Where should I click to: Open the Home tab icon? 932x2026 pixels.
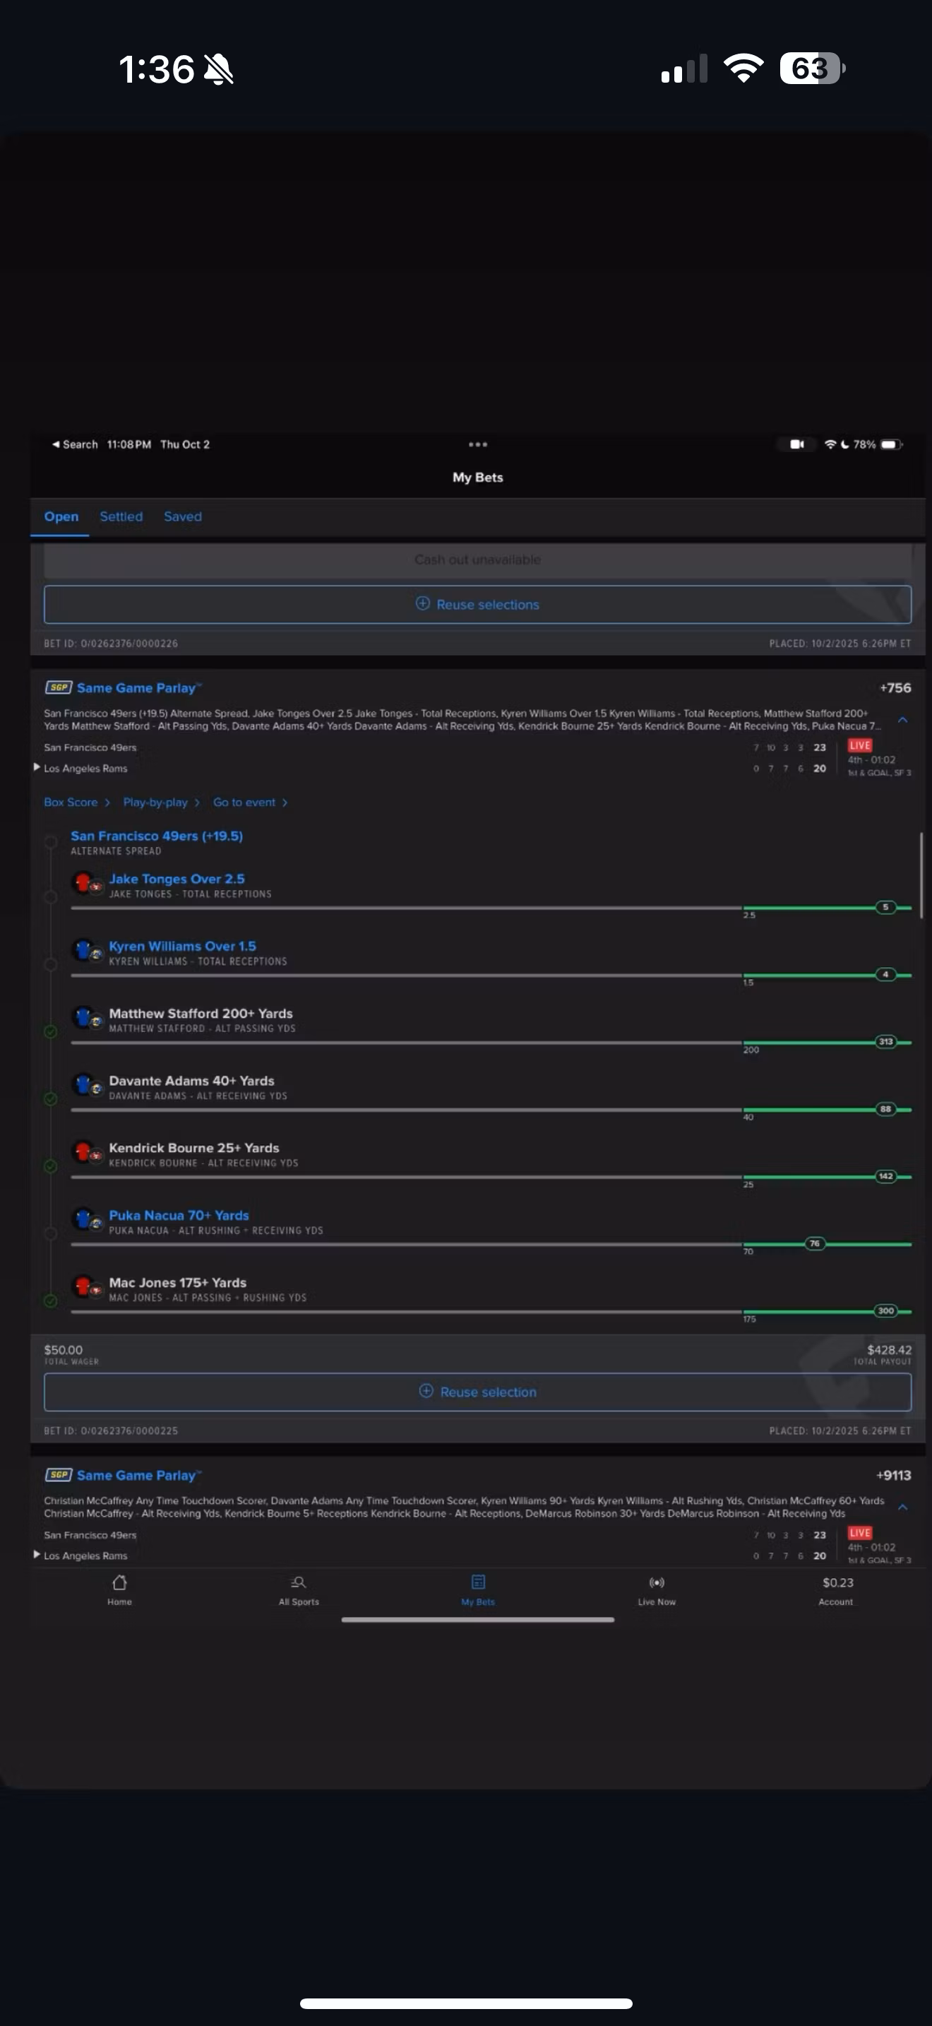point(119,1582)
